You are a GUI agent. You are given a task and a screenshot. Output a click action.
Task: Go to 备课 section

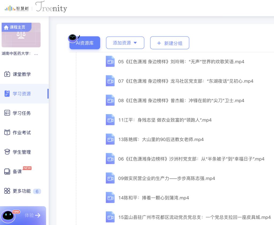point(17,172)
